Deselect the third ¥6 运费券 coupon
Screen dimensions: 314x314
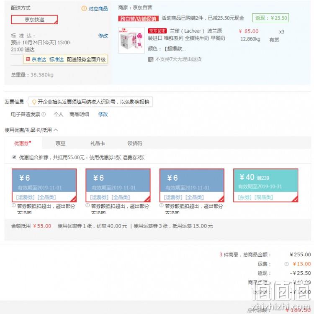coord(192,186)
